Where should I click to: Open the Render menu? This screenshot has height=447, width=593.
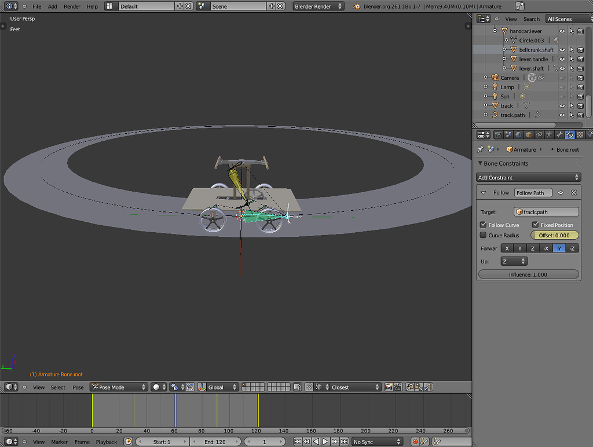(72, 6)
